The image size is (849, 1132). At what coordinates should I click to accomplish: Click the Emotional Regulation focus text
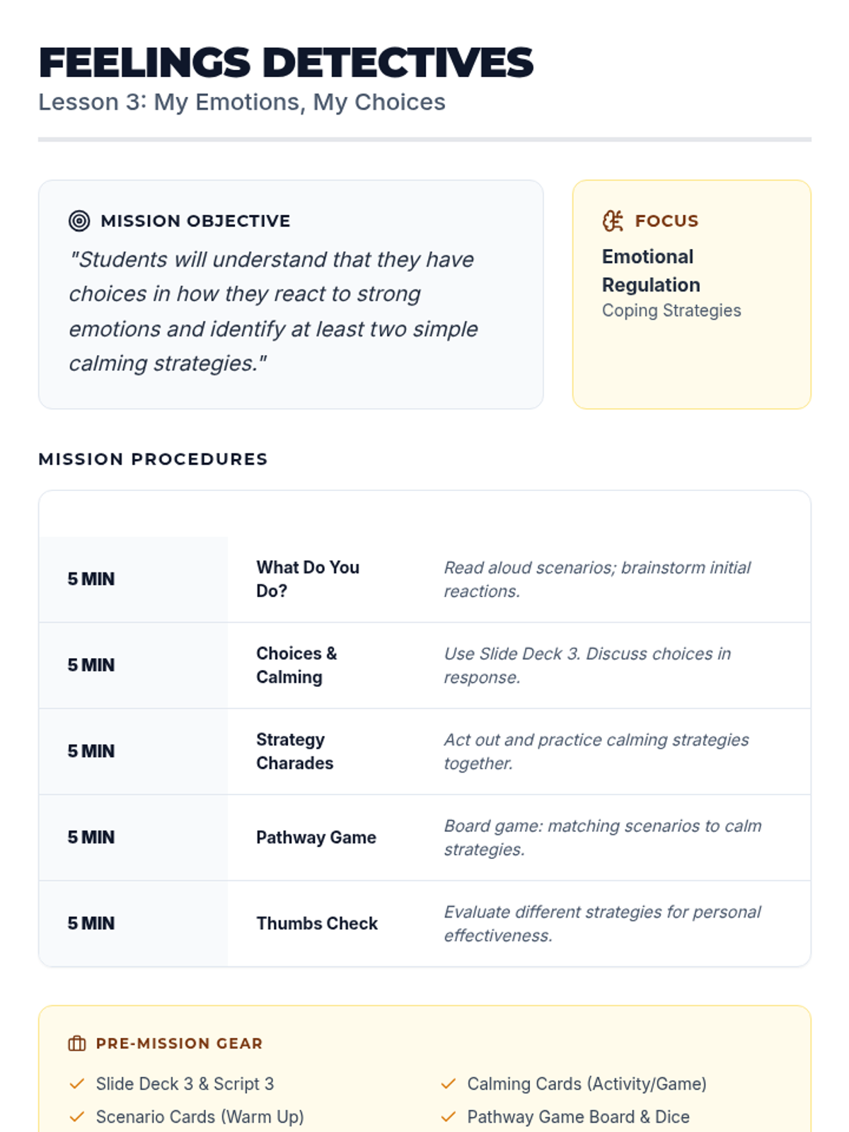(x=651, y=270)
